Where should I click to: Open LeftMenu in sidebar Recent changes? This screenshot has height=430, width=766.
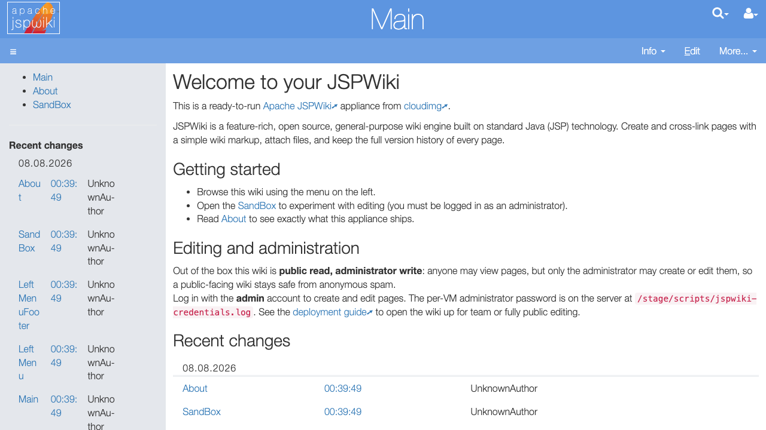28,363
